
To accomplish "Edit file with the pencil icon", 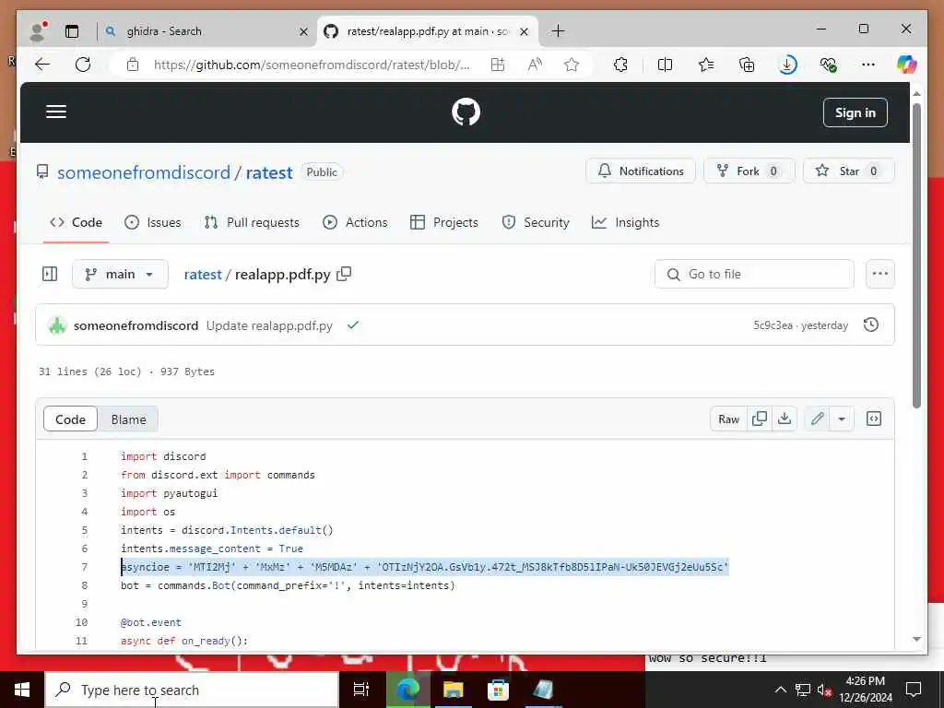I will 817,419.
